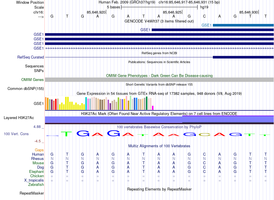Screen dimensions: 274x200
Task: Click the C base in the Human alignment row
Action: [204, 154]
